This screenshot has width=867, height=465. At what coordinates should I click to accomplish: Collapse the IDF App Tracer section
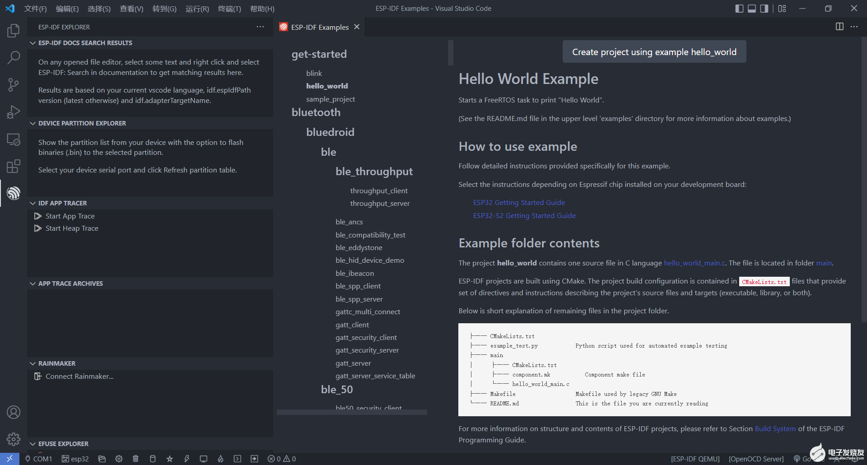[150, 203]
